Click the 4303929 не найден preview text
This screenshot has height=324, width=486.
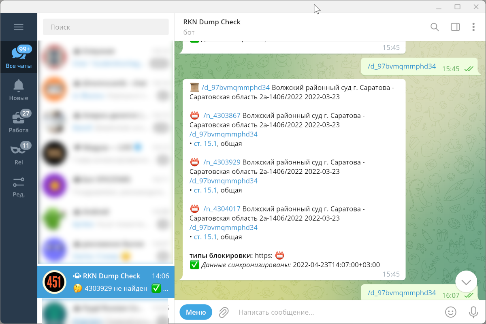click(116, 288)
